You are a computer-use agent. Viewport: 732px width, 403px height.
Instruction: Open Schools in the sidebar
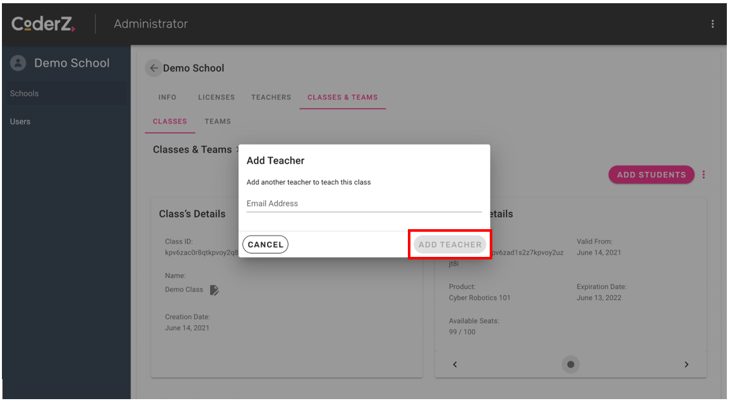[24, 93]
